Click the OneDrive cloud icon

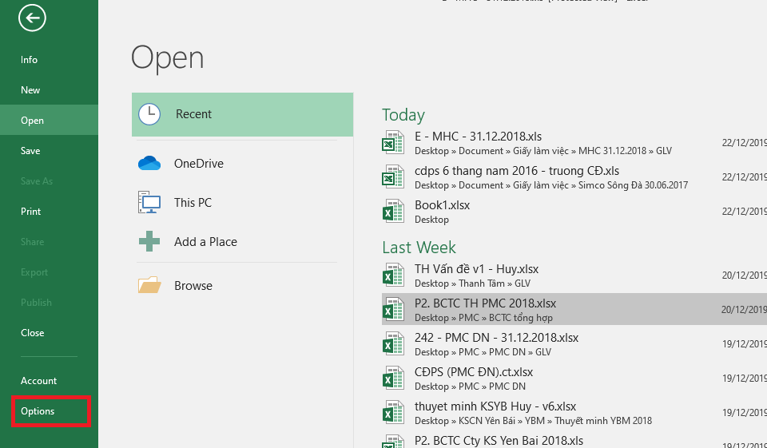point(149,163)
